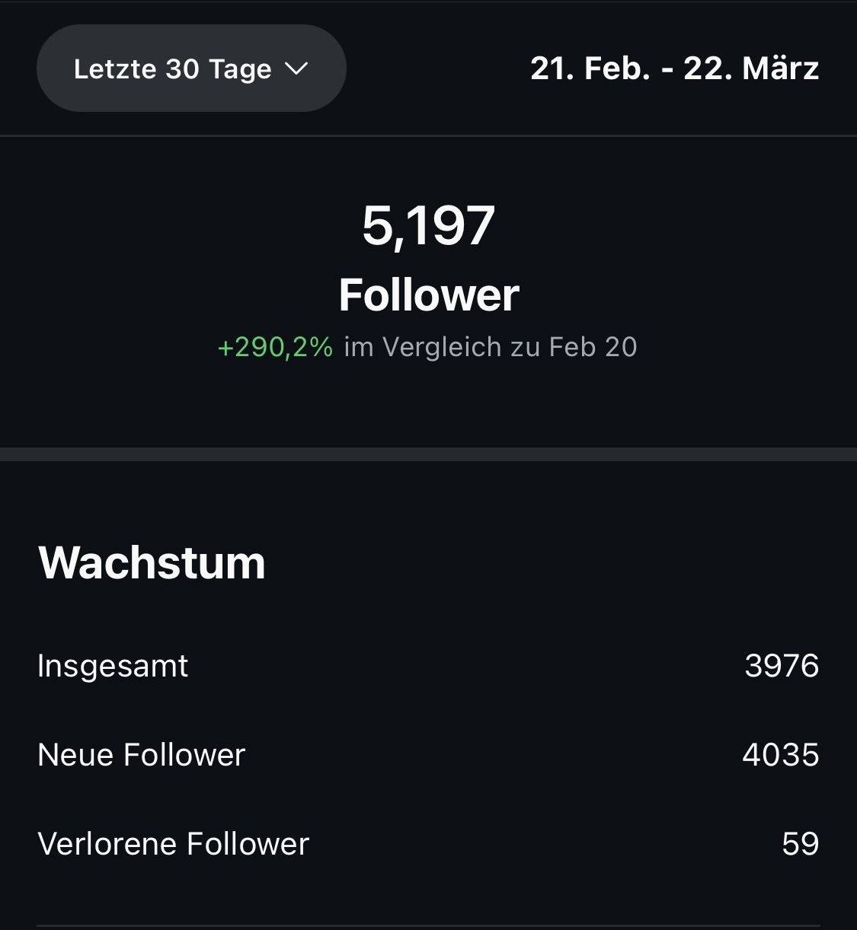Image resolution: width=857 pixels, height=930 pixels.
Task: Select the 'Wachstum' section heading
Action: (x=152, y=562)
